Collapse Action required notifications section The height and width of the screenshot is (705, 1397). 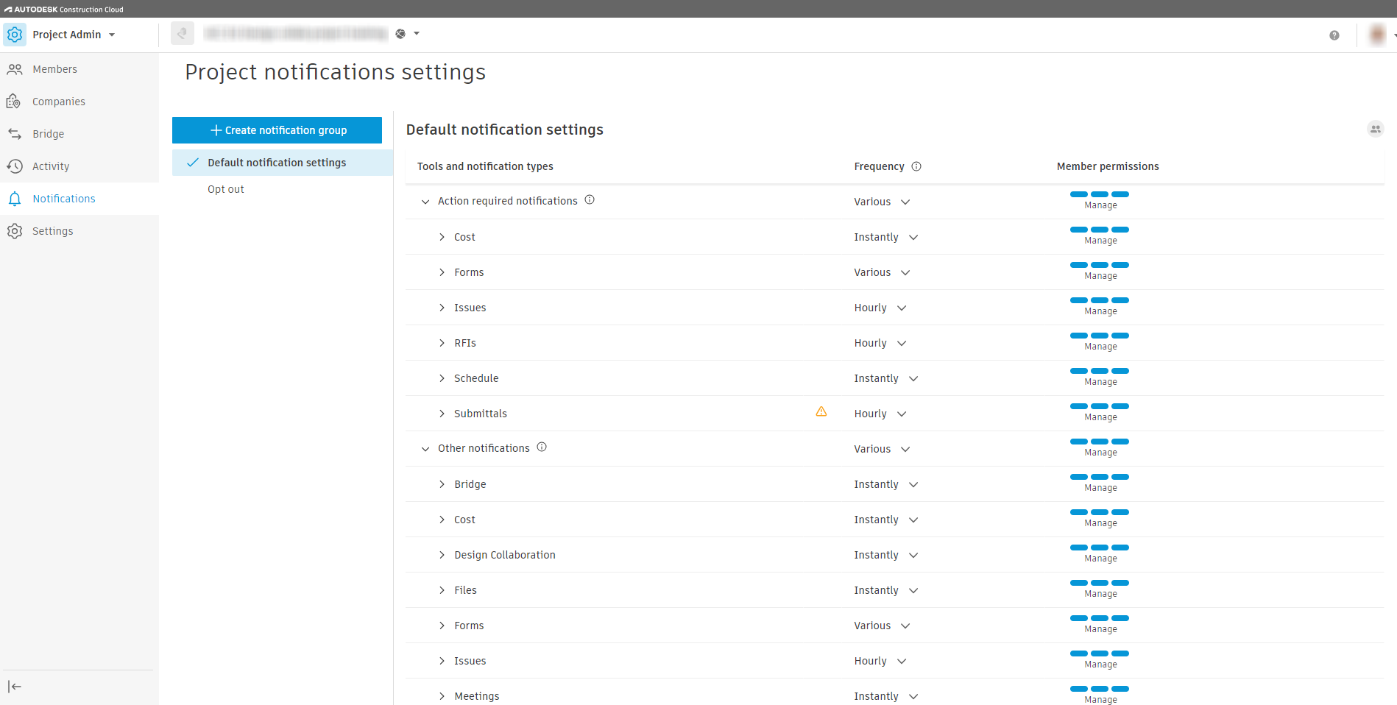pyautogui.click(x=425, y=202)
